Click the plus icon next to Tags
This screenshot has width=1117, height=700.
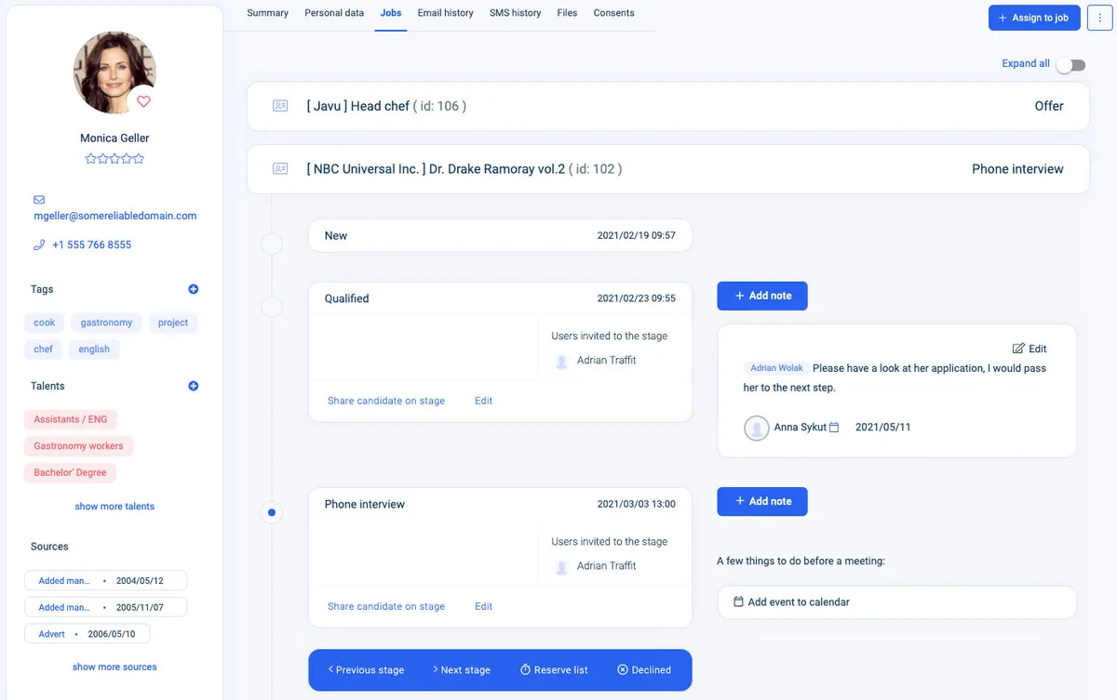[x=194, y=289]
